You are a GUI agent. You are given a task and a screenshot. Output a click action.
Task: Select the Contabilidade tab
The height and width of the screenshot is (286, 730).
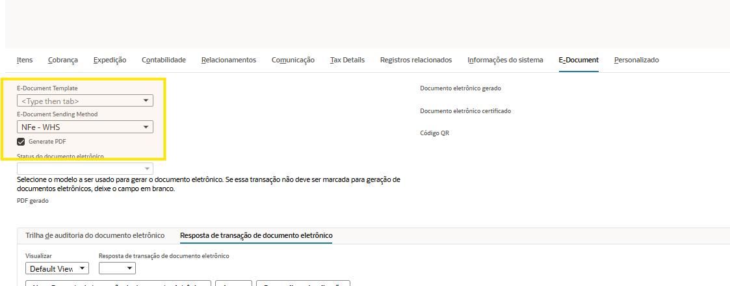point(164,60)
